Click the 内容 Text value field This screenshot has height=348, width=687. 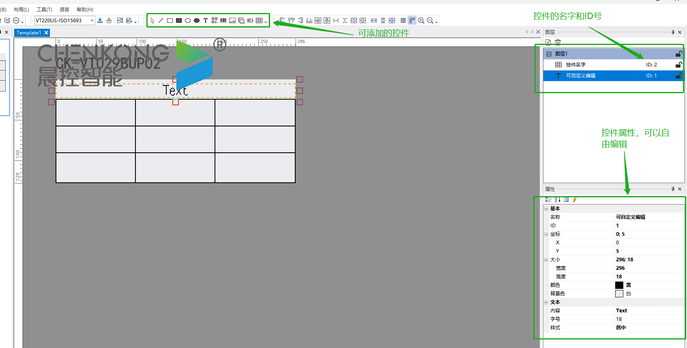coord(648,311)
